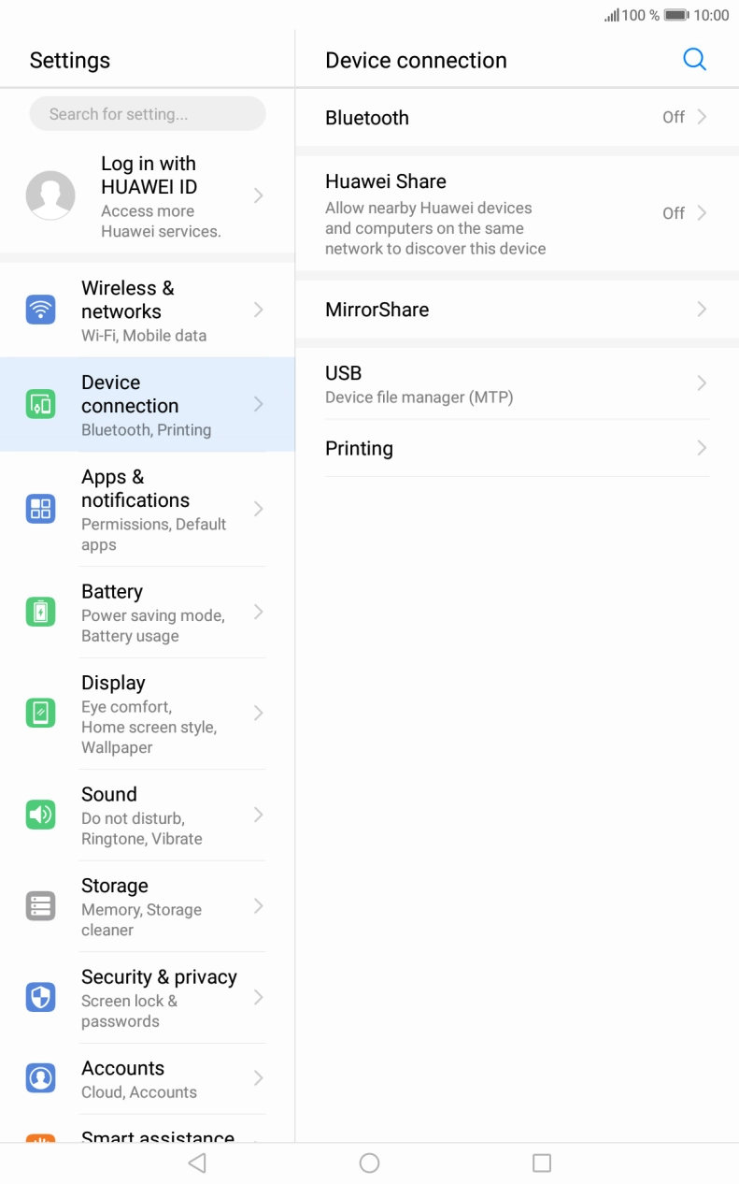Open Huawei Share setting showing Off
The image size is (739, 1184).
coord(516,213)
